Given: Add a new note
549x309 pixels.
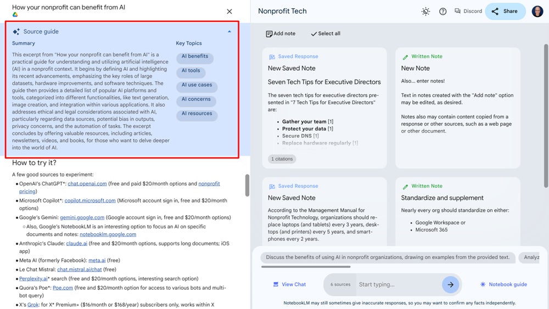Looking at the screenshot, I should pyautogui.click(x=281, y=33).
